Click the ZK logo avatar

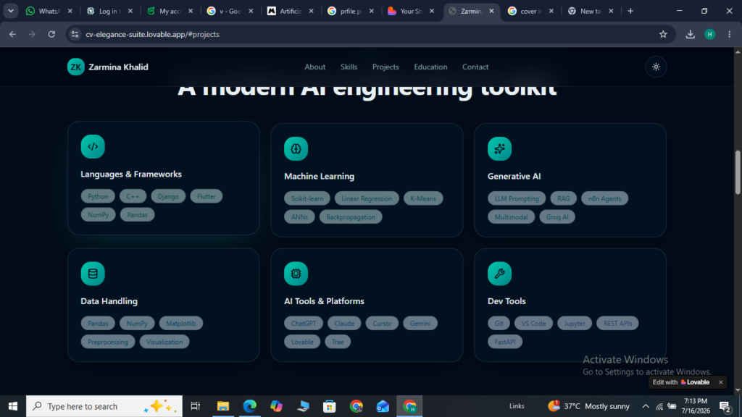coord(75,67)
